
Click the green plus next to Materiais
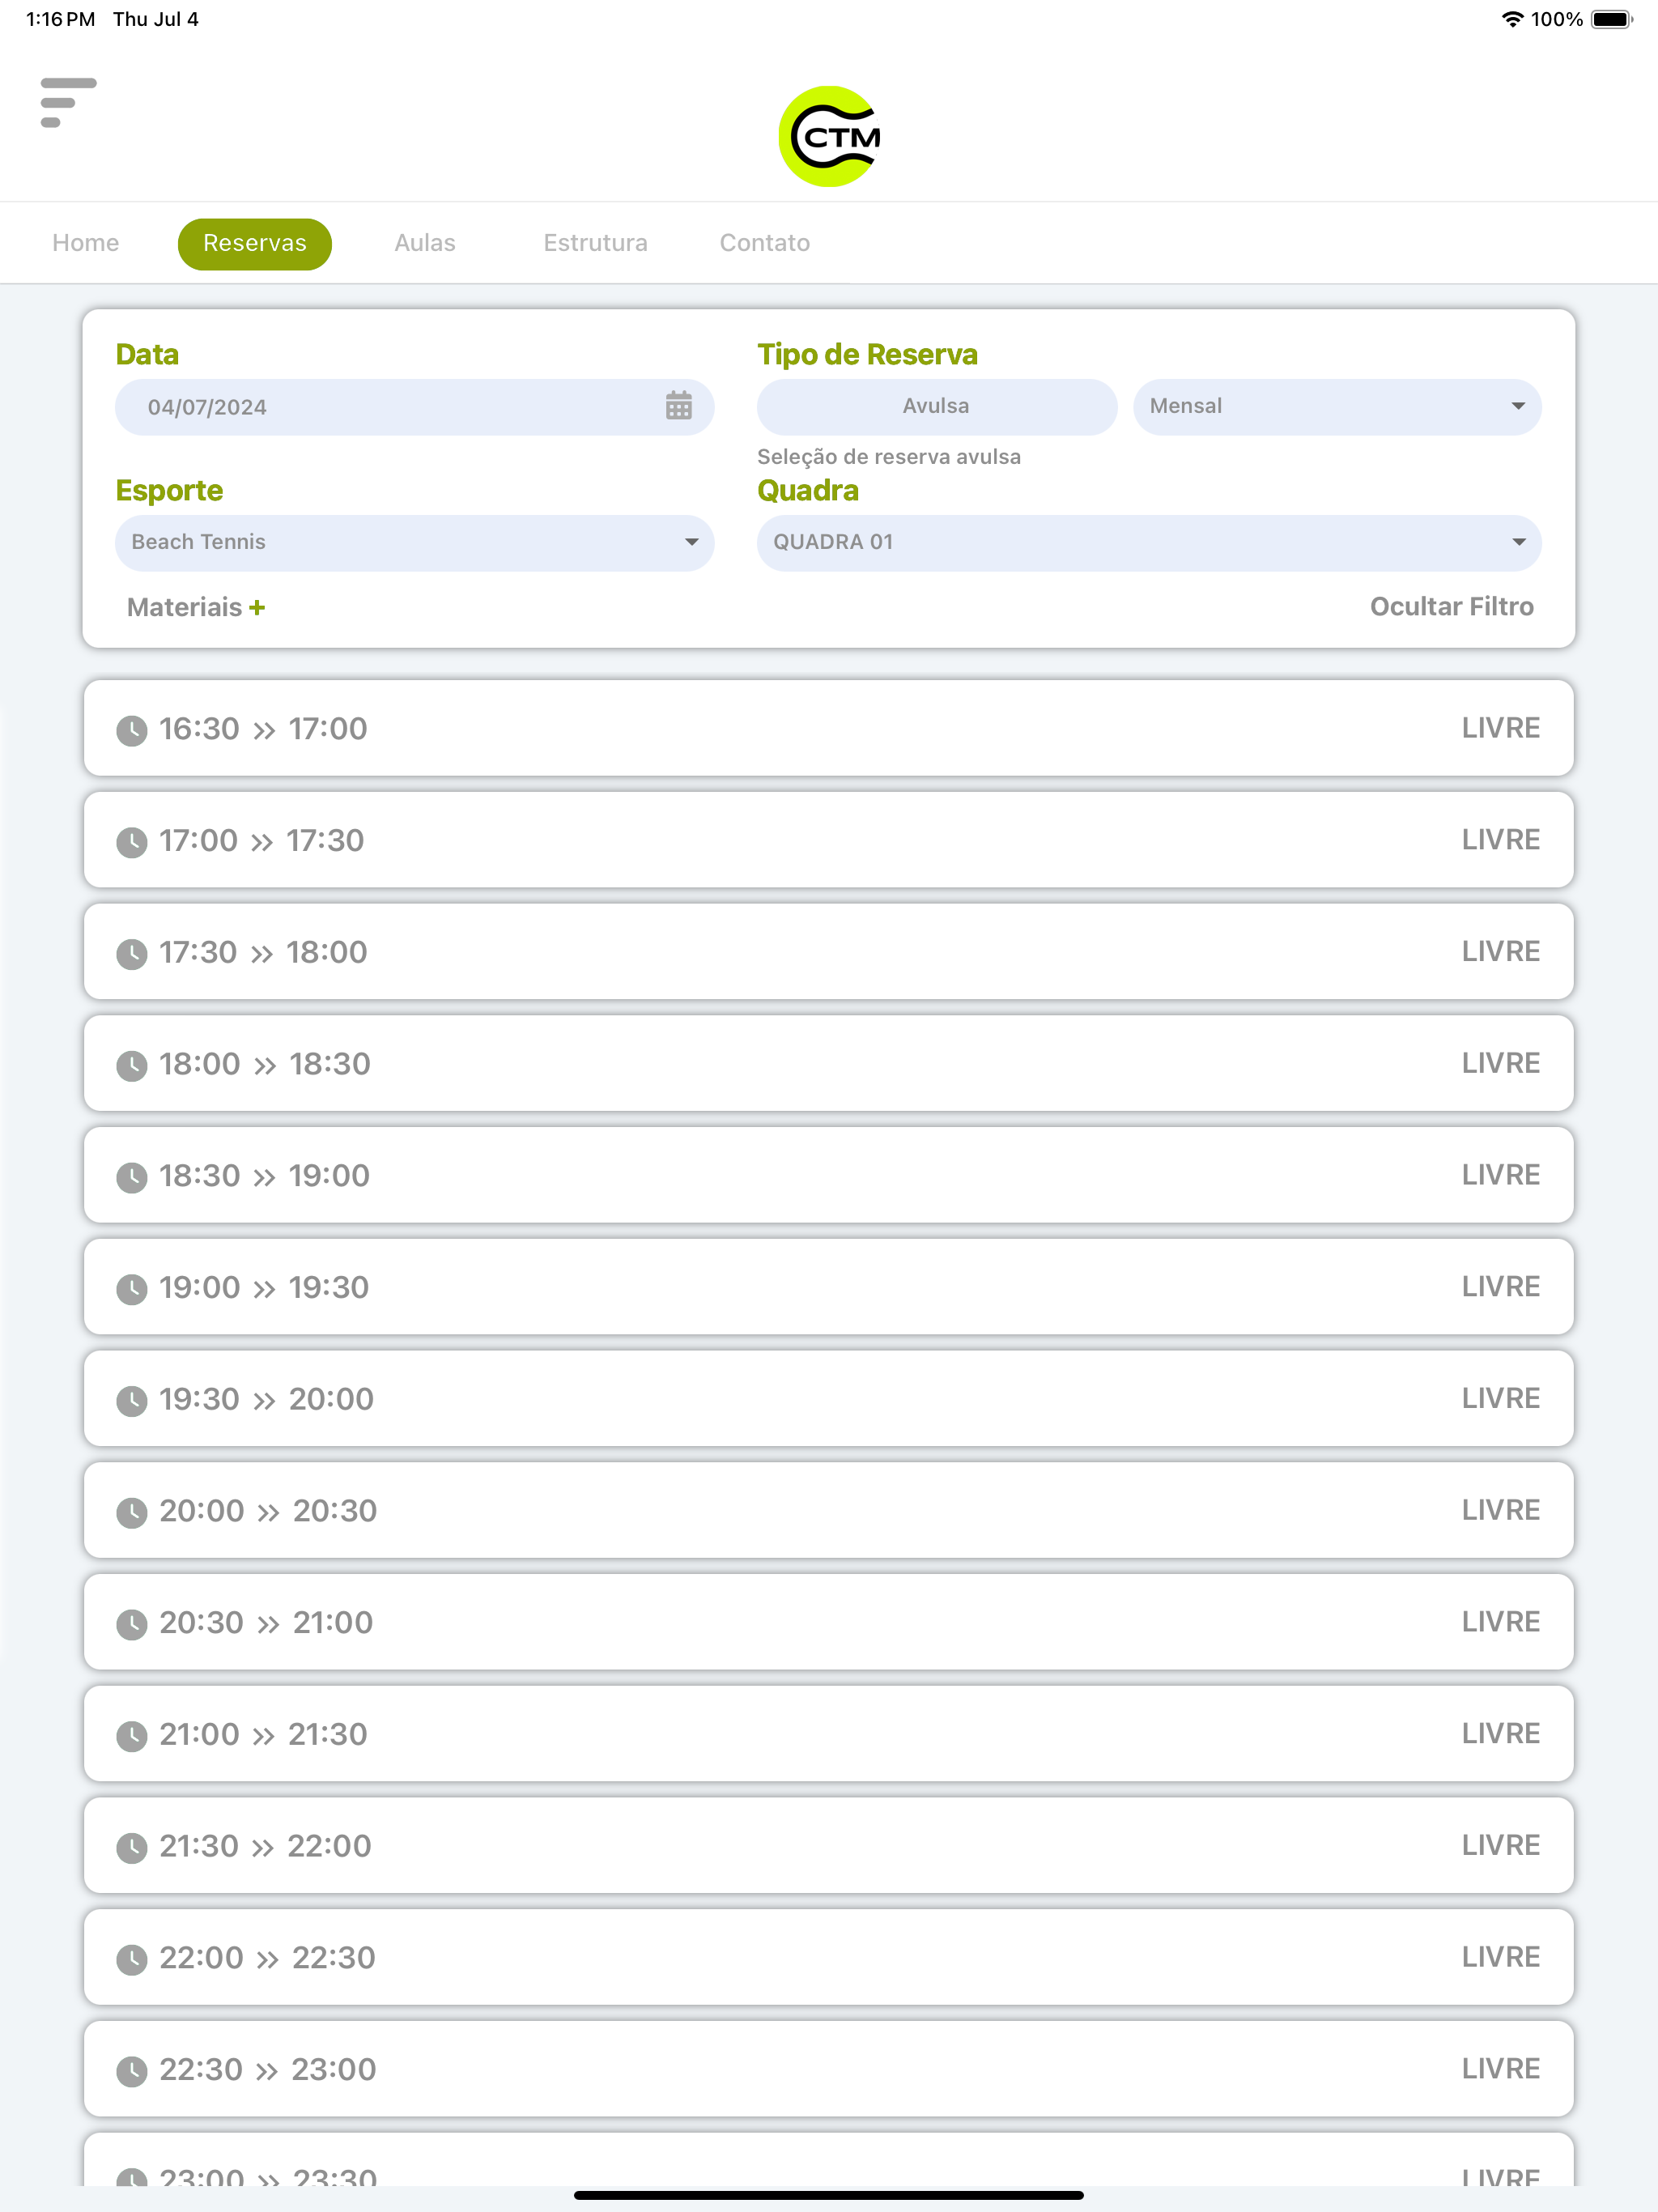pos(257,607)
